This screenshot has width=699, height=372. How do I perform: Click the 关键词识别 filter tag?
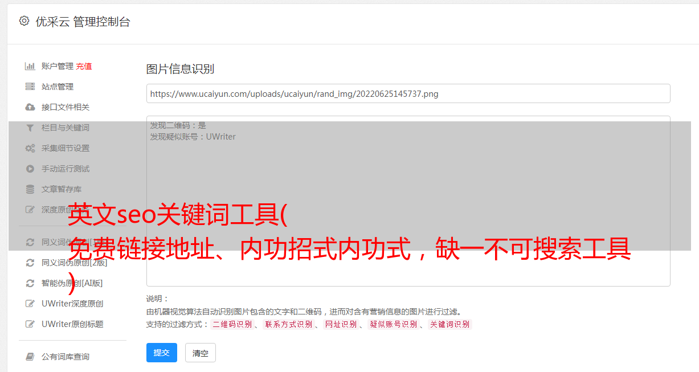(449, 324)
